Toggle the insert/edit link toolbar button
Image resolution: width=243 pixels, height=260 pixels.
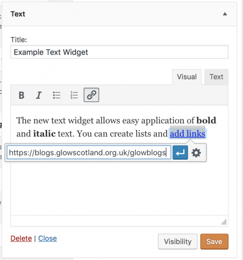tap(91, 95)
